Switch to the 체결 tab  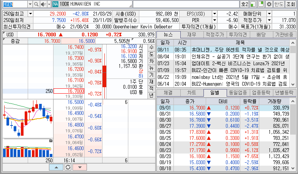pos(169,93)
